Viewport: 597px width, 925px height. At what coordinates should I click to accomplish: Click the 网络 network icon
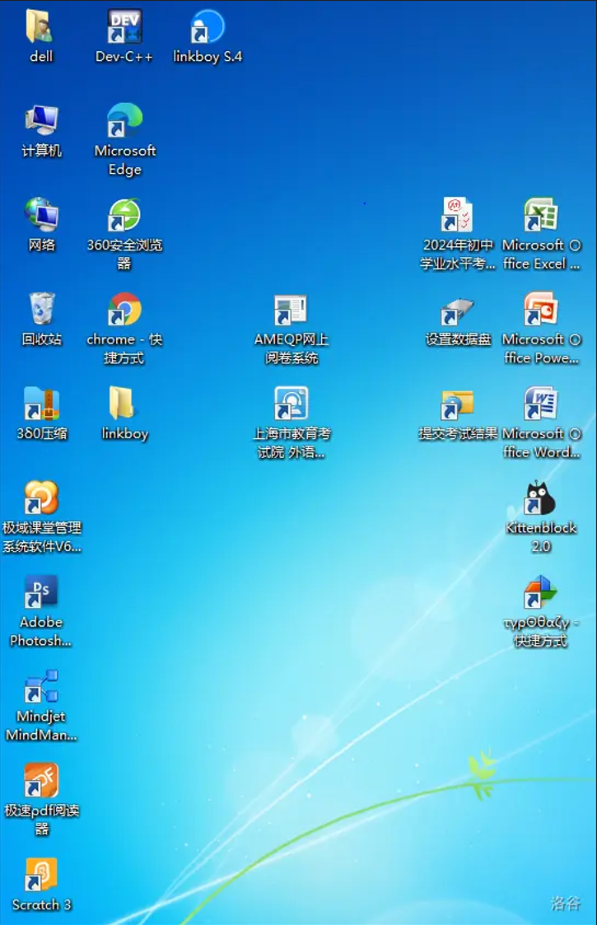[41, 217]
